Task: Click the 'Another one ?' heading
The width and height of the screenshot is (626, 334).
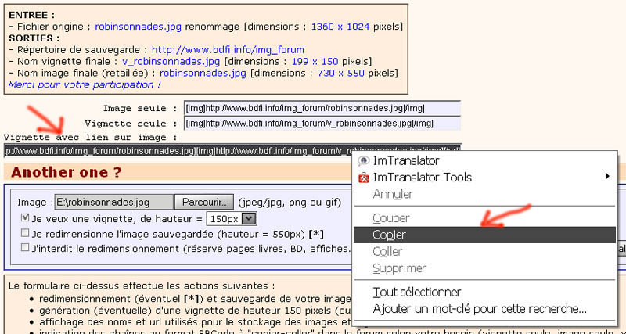Action: (x=67, y=172)
